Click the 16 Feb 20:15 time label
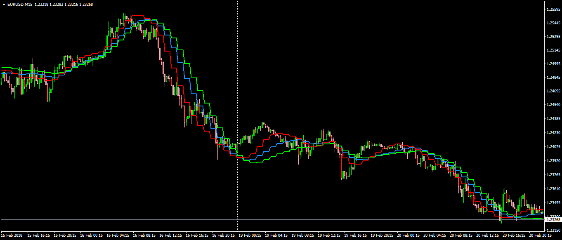562x240 pixels. pos(224,235)
